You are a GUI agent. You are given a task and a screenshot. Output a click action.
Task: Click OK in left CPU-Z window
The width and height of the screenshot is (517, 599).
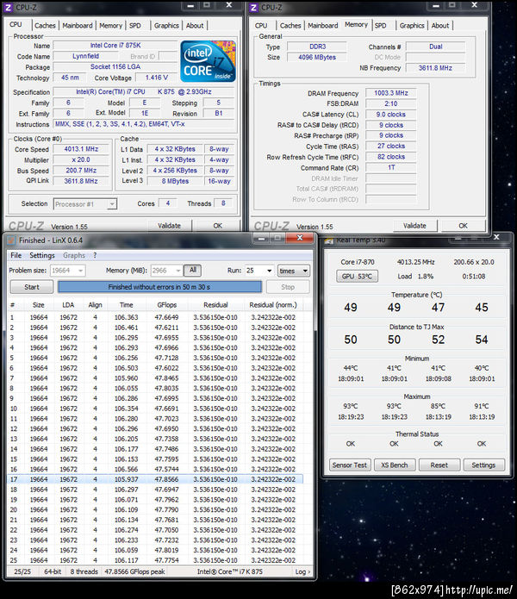pos(218,226)
